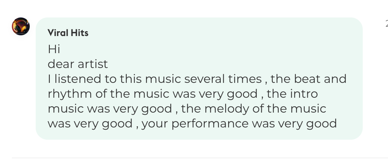Click the word "artist" in the message
This screenshot has height=162, width=388.
[x=93, y=64]
